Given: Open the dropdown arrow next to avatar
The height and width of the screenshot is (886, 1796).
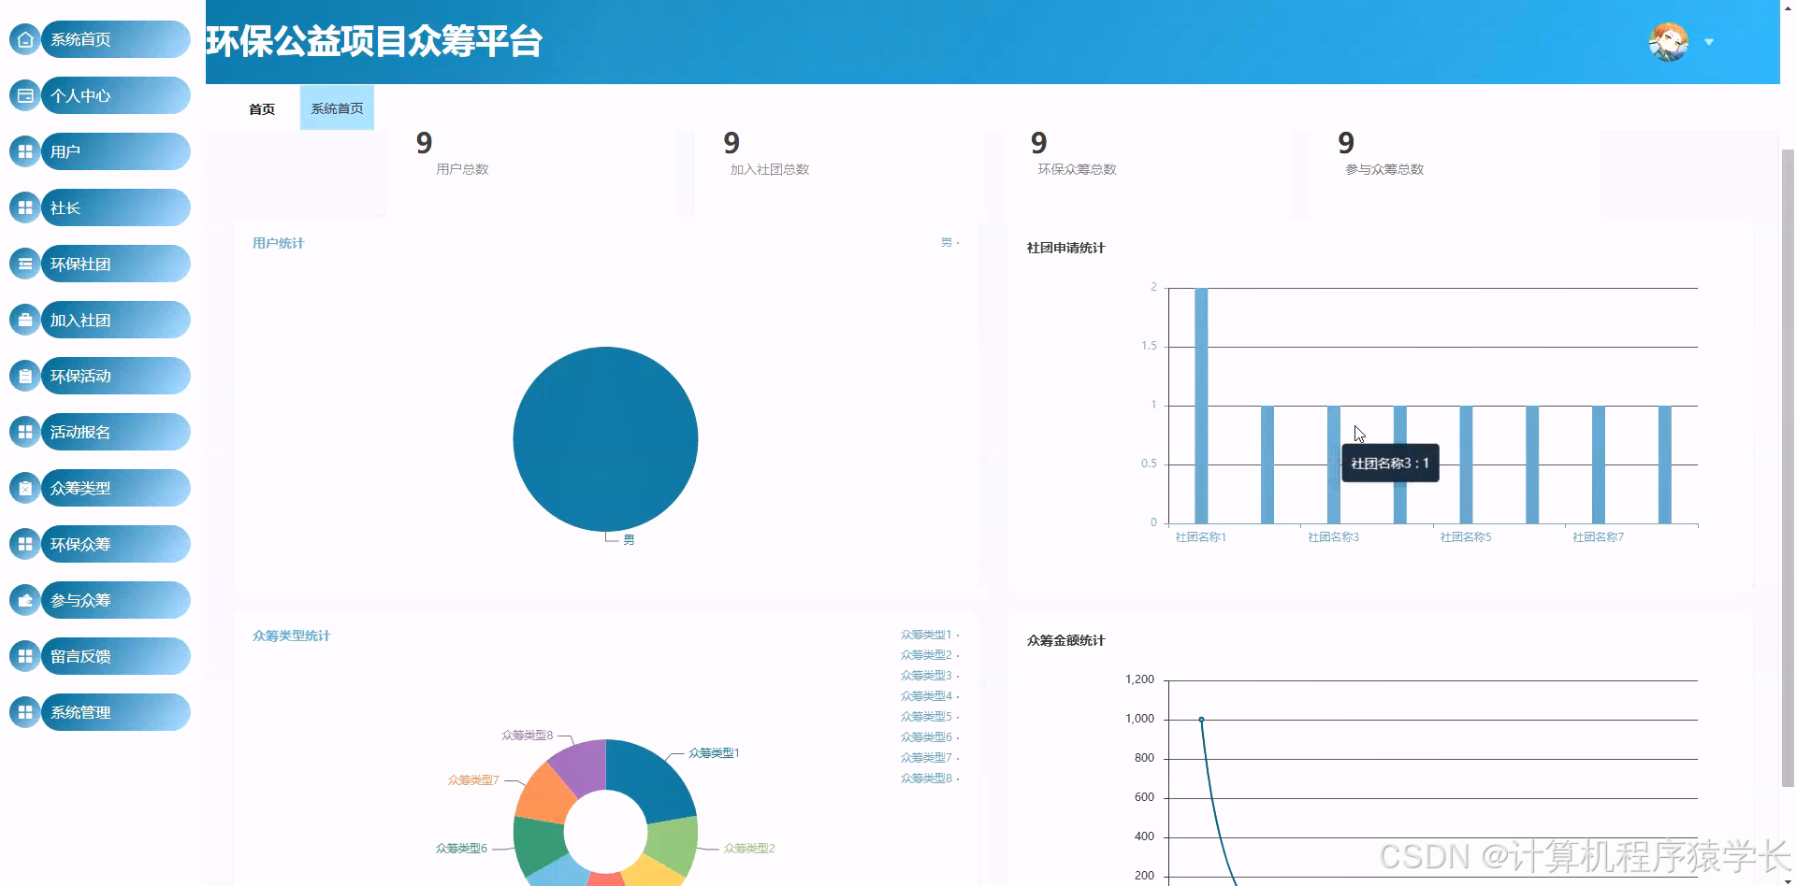Looking at the screenshot, I should 1709,42.
